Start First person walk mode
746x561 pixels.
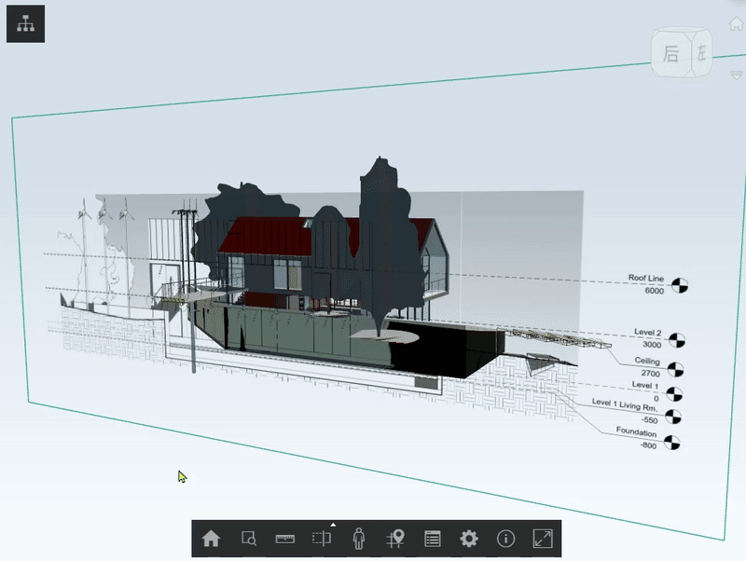point(359,539)
